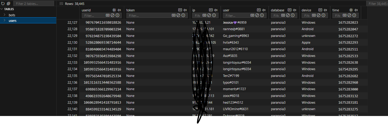Click userid cell 907675936453984298

click(x=103, y=56)
